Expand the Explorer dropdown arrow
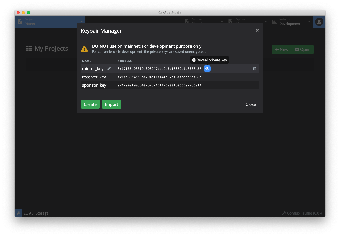340x236 pixels. coord(266,22)
